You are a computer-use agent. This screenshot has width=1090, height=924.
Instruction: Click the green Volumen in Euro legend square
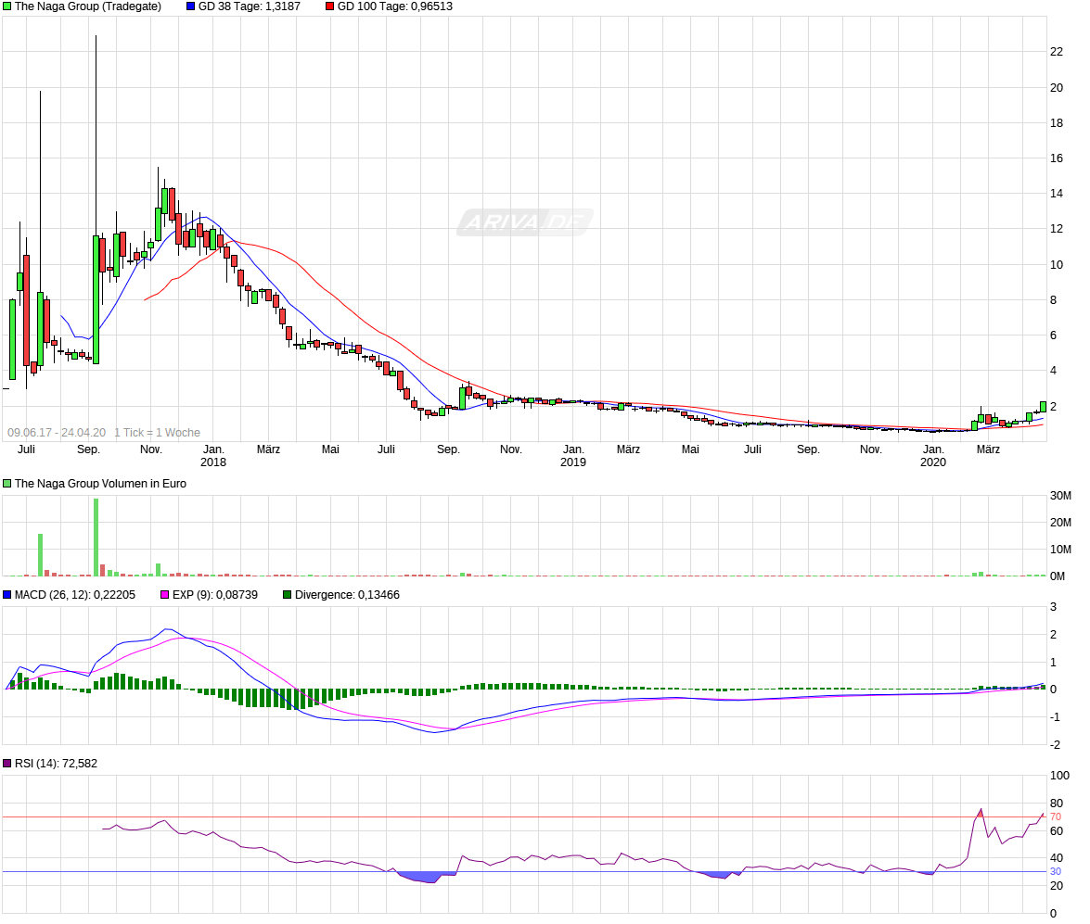tap(7, 483)
